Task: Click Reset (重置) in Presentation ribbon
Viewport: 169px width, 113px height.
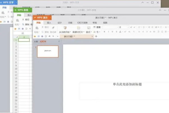Action: (x=97, y=27)
